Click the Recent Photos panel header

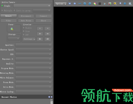27,97
